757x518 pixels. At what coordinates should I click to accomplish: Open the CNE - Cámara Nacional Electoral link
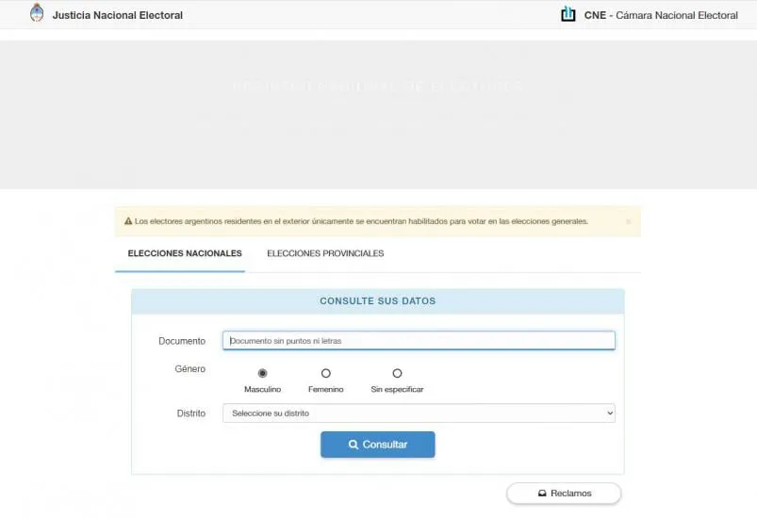pyautogui.click(x=661, y=15)
